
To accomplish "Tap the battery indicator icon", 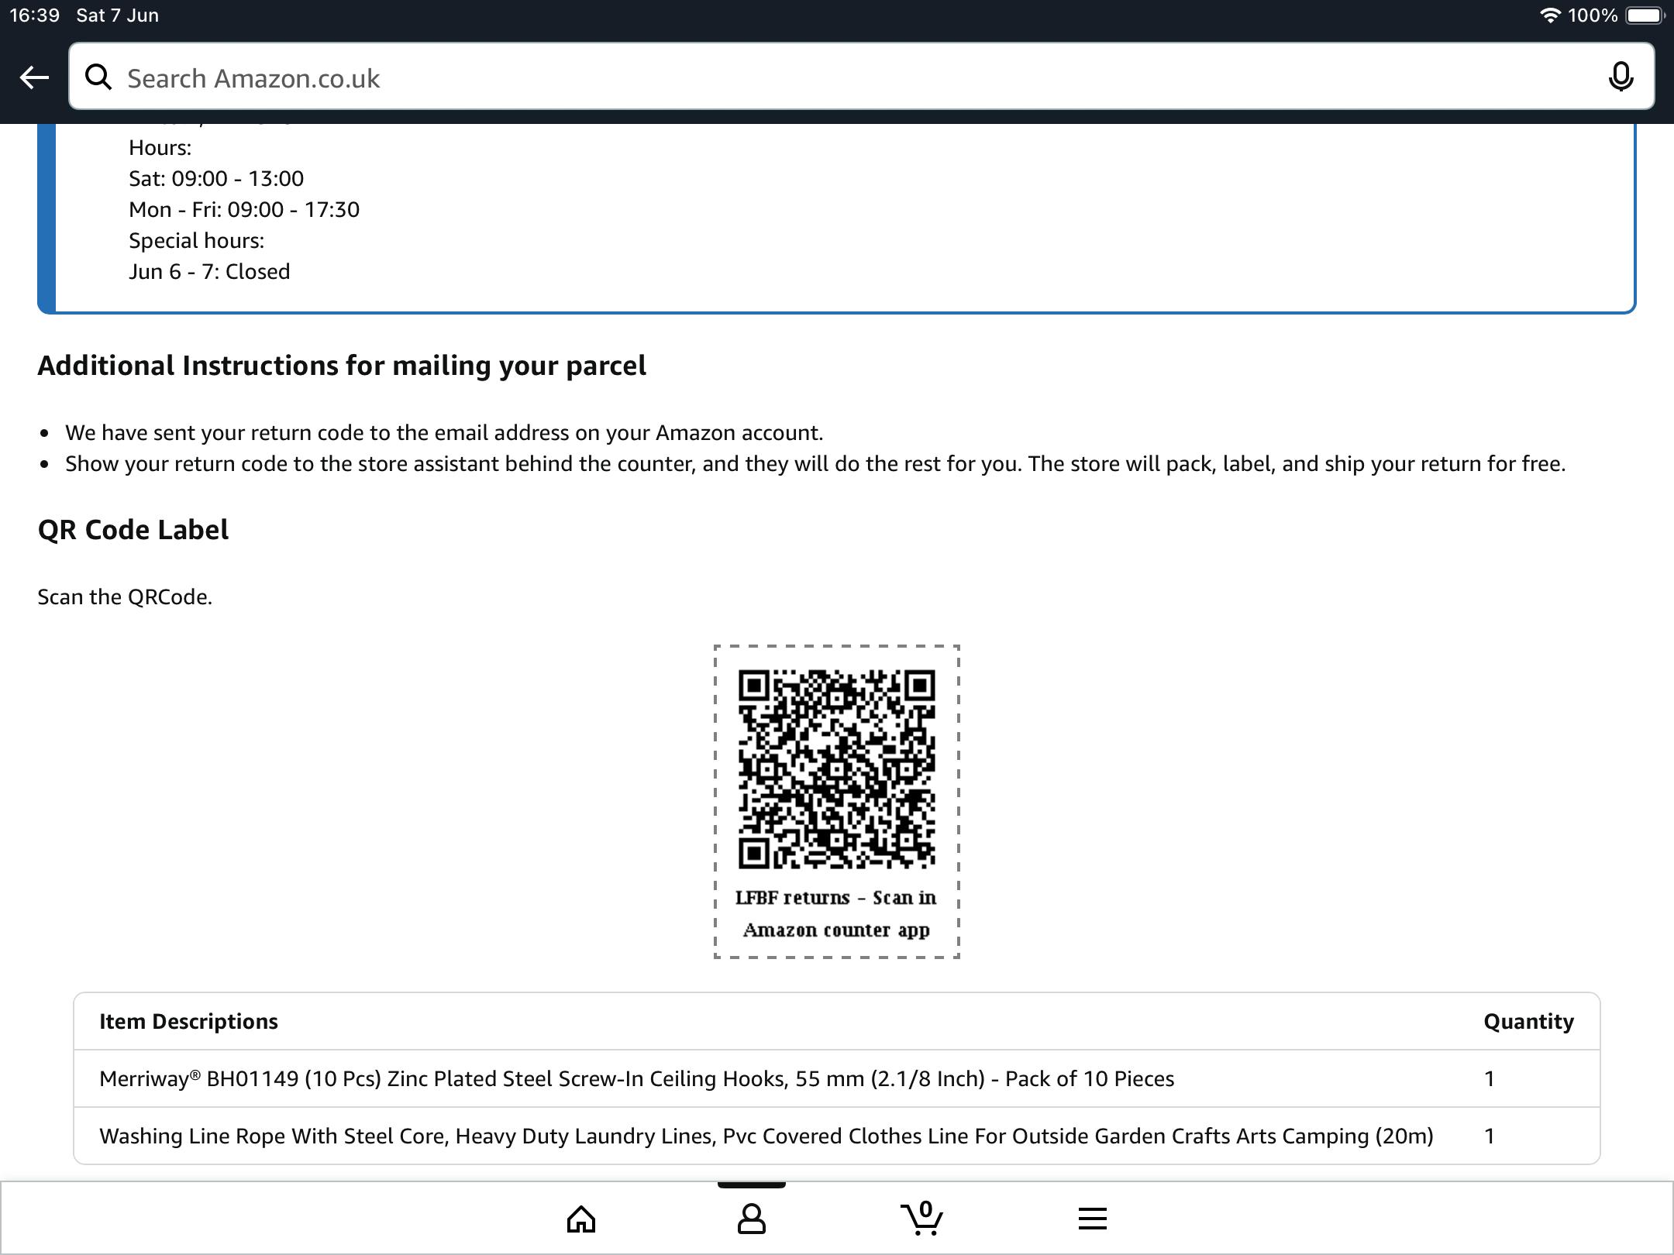I will [1645, 15].
